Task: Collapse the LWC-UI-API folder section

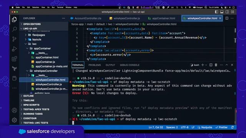Action: tap(44, 29)
